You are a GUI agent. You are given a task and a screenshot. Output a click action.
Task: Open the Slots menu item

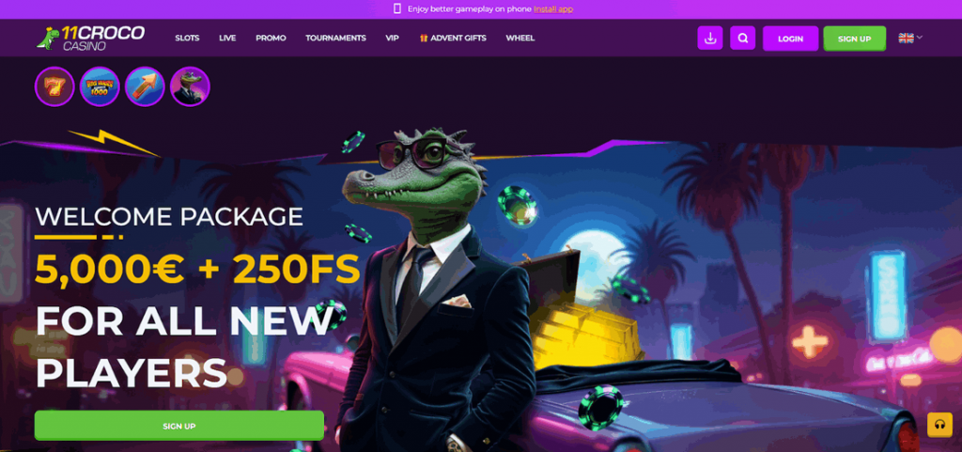[187, 38]
